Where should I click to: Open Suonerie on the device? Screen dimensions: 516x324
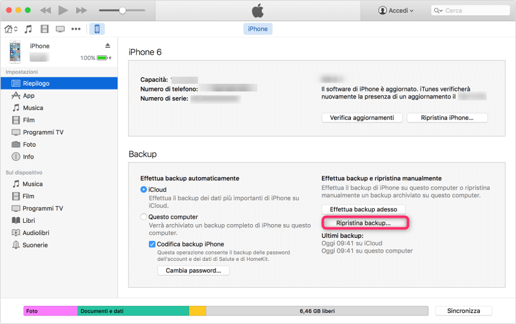[x=59, y=245]
